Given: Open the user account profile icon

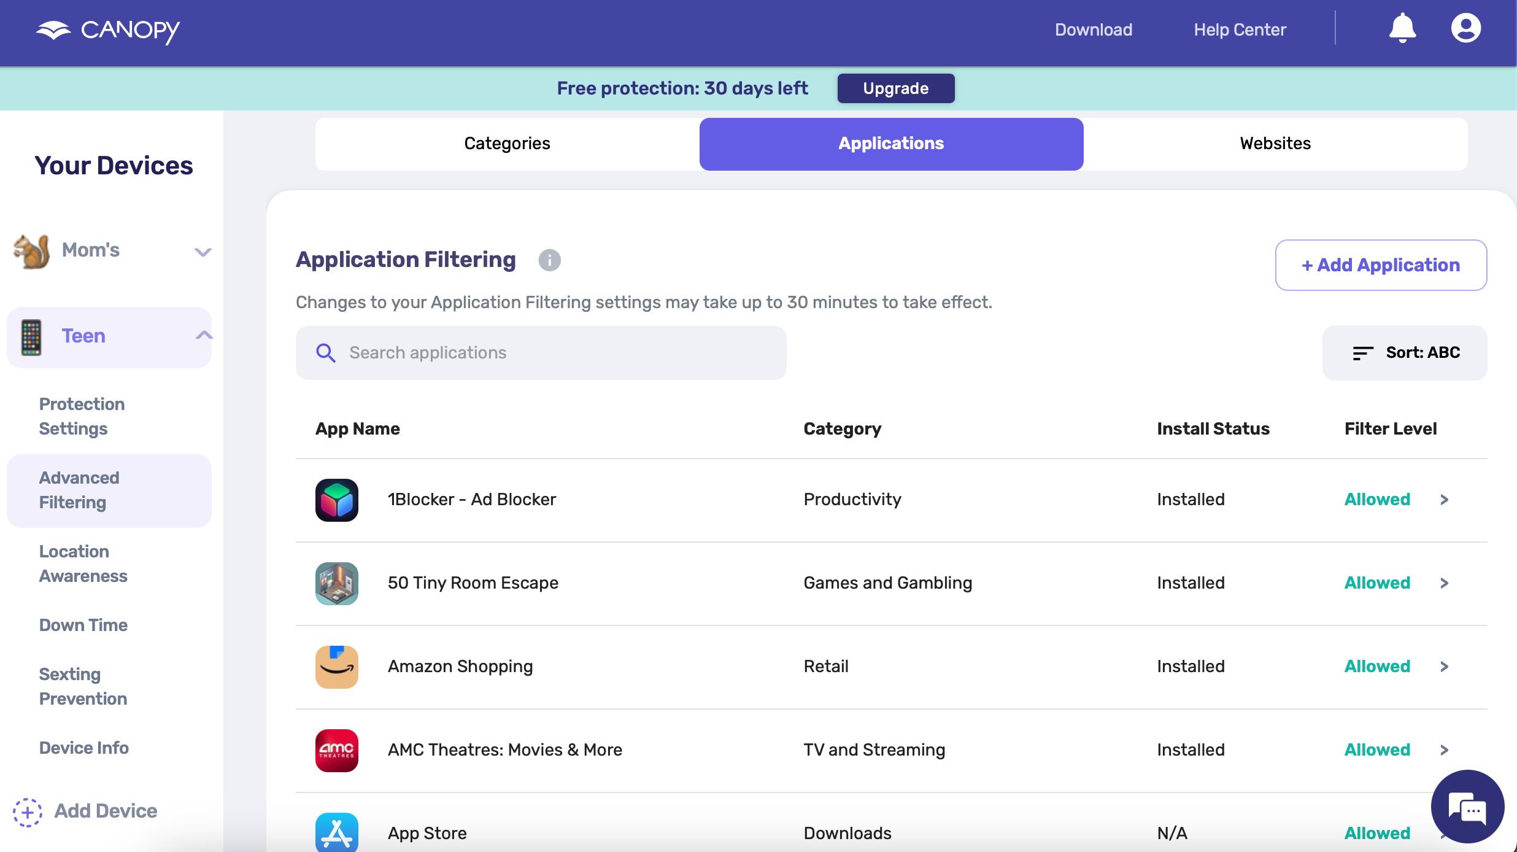Looking at the screenshot, I should 1465,29.
